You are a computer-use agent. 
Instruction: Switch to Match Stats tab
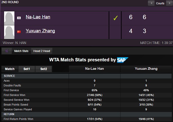[21, 51]
